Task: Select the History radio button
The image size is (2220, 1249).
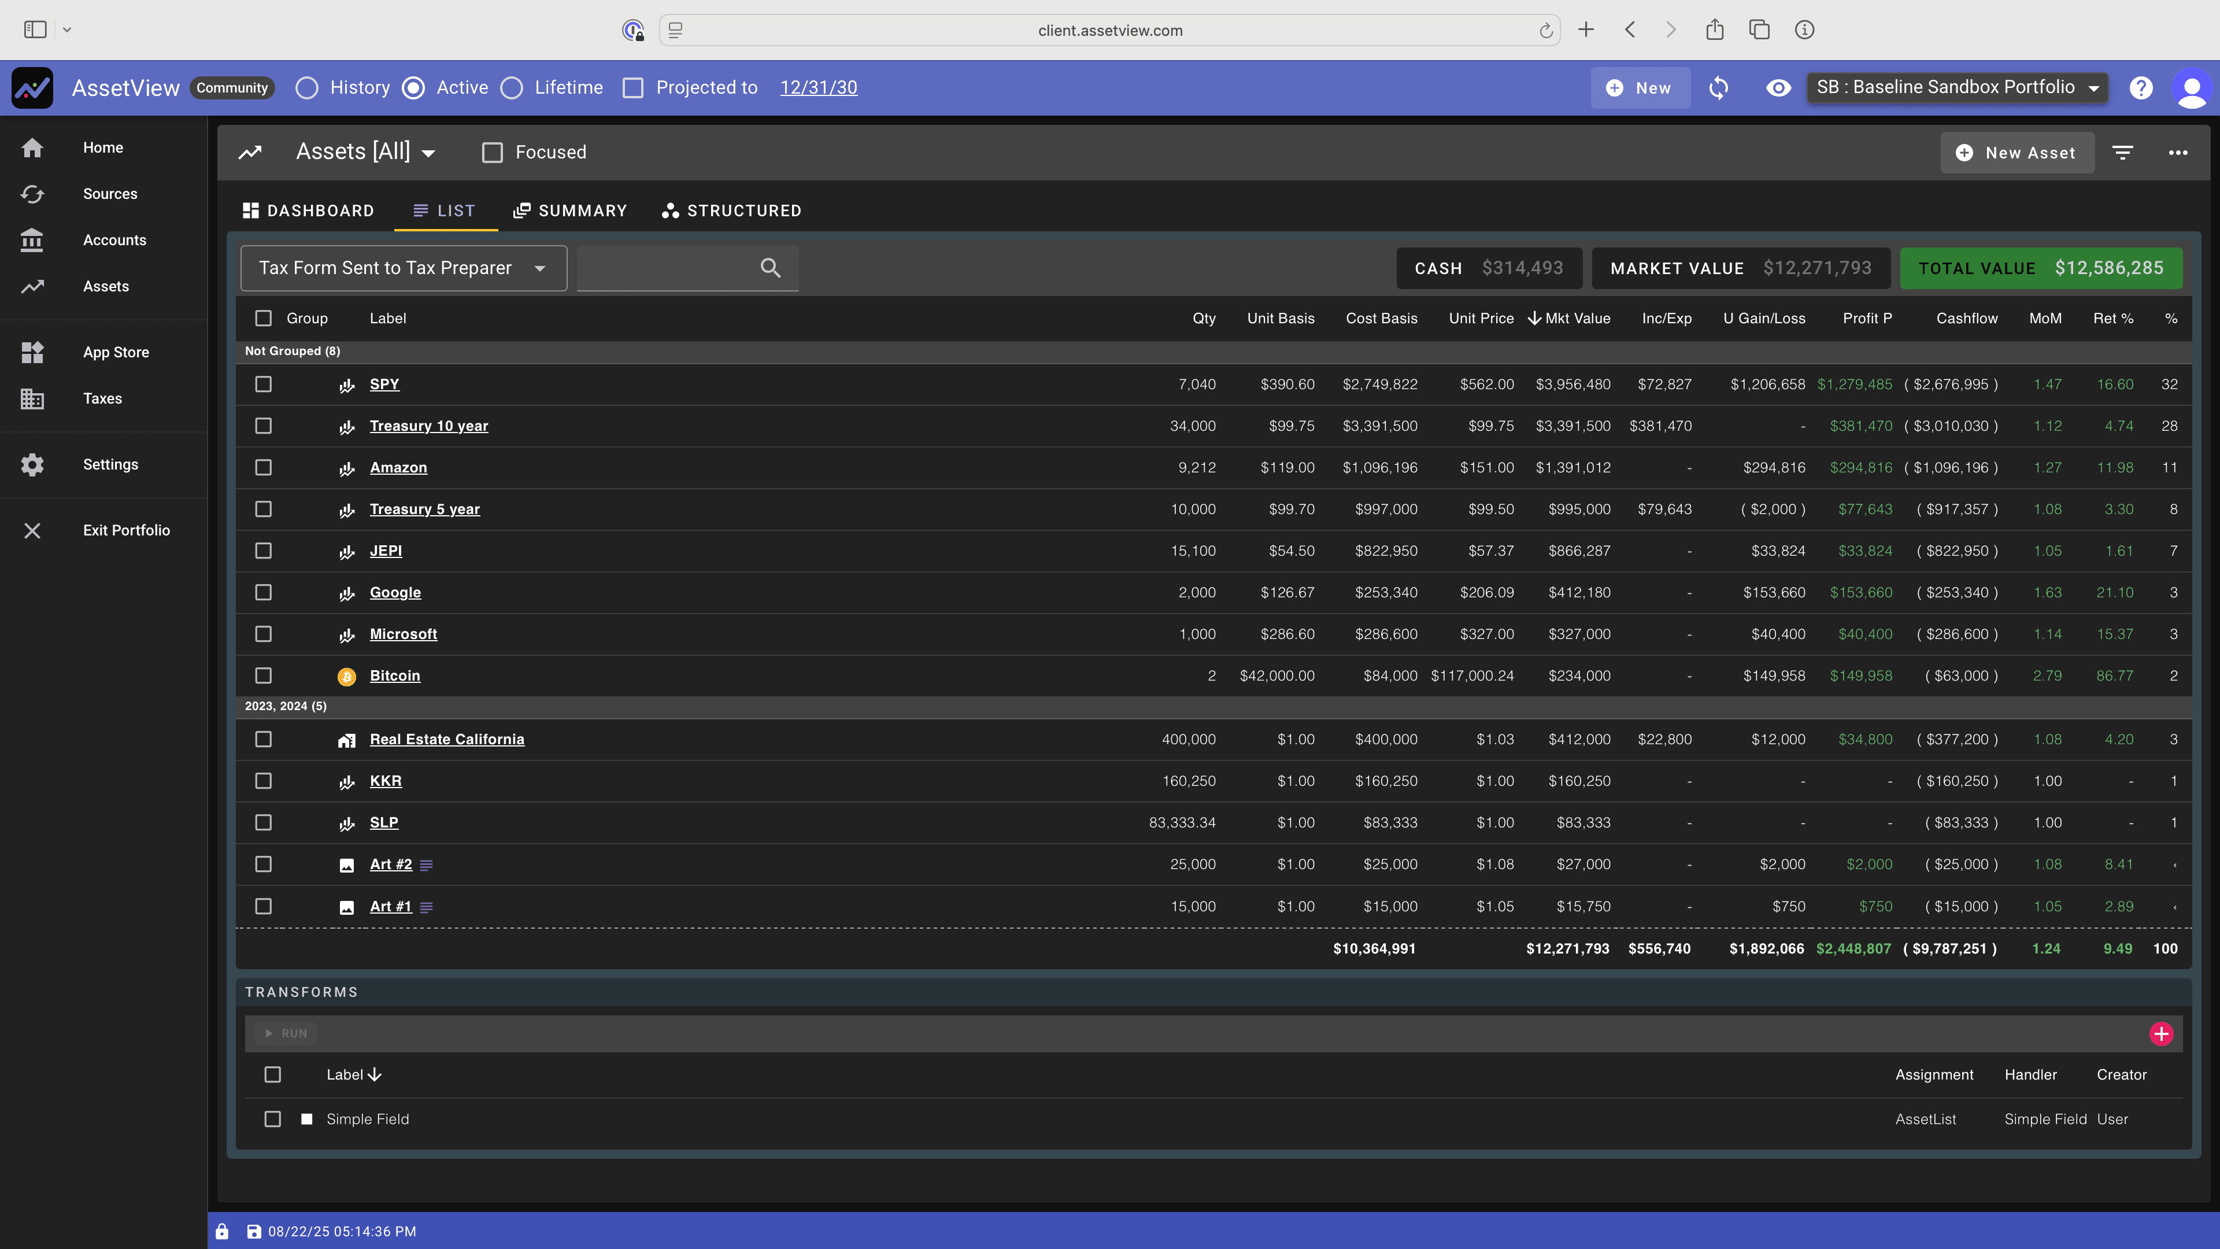Action: (x=308, y=88)
